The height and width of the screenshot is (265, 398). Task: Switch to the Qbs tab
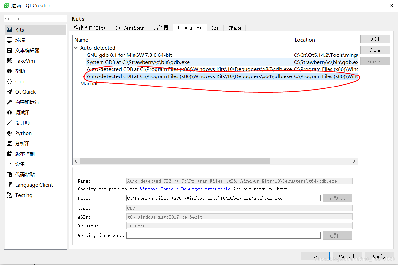215,28
